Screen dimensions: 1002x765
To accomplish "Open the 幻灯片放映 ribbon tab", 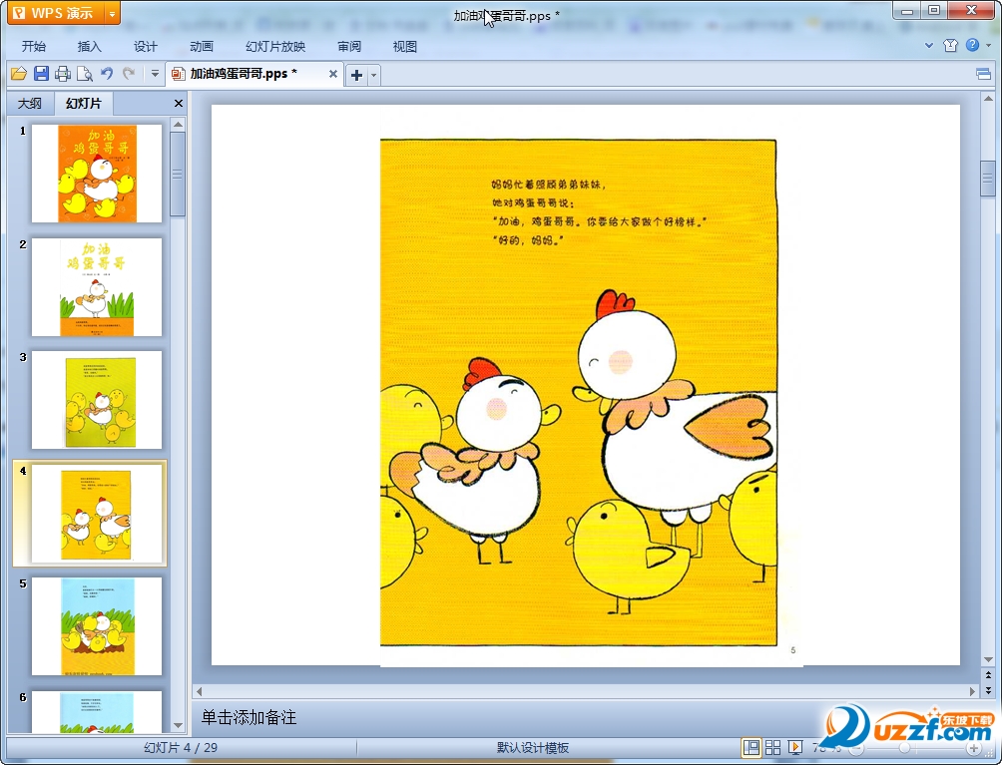I will (x=275, y=47).
